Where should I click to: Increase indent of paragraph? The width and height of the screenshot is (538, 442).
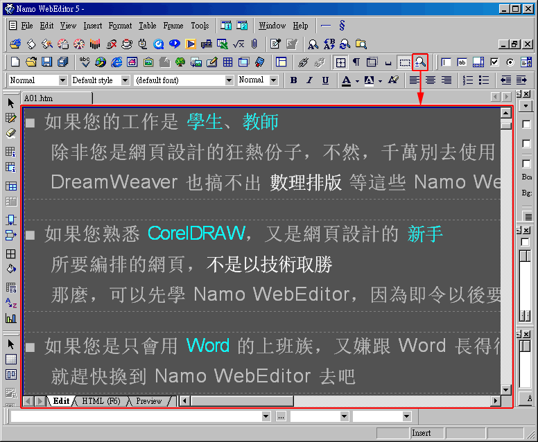point(521,80)
